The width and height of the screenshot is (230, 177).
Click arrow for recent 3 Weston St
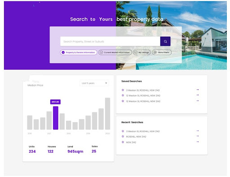point(198,131)
